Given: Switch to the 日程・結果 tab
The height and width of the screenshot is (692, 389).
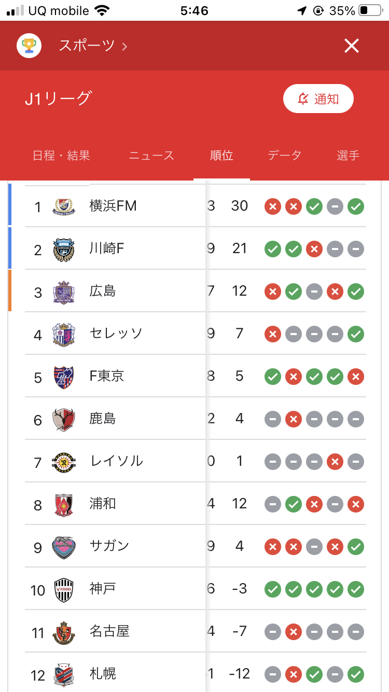Looking at the screenshot, I should (x=61, y=155).
